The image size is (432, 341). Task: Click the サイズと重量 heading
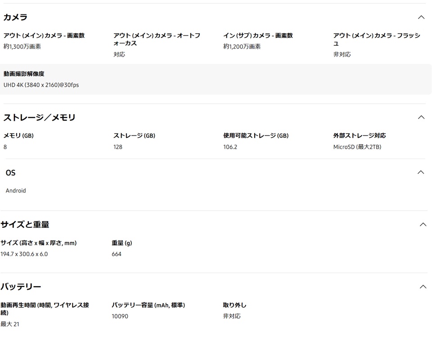tap(25, 225)
